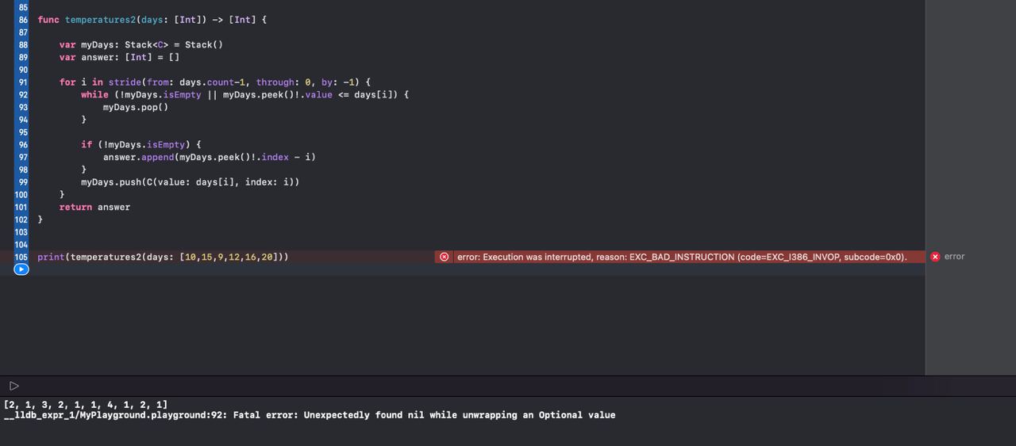Click console output "[2, 1, 3, 2, 1, 1, 4, 1, 2, 1]"

coord(86,405)
